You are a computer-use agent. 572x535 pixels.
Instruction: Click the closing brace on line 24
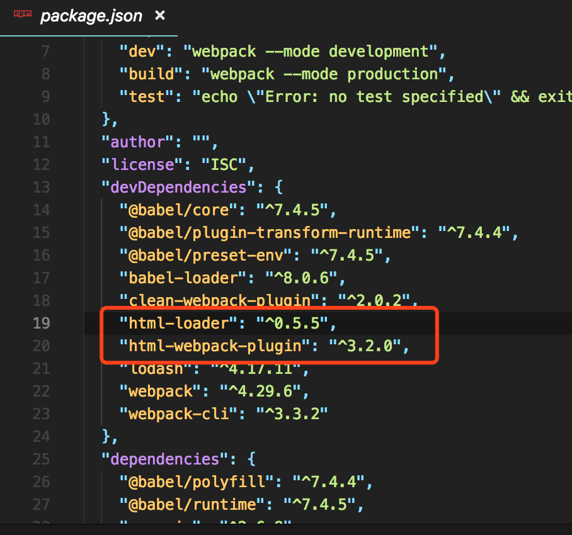pos(106,437)
